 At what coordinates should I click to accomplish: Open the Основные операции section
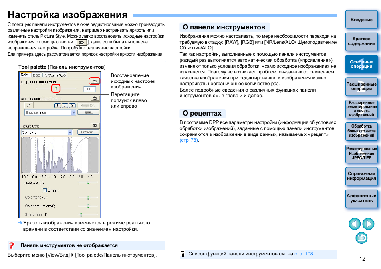click(361, 64)
